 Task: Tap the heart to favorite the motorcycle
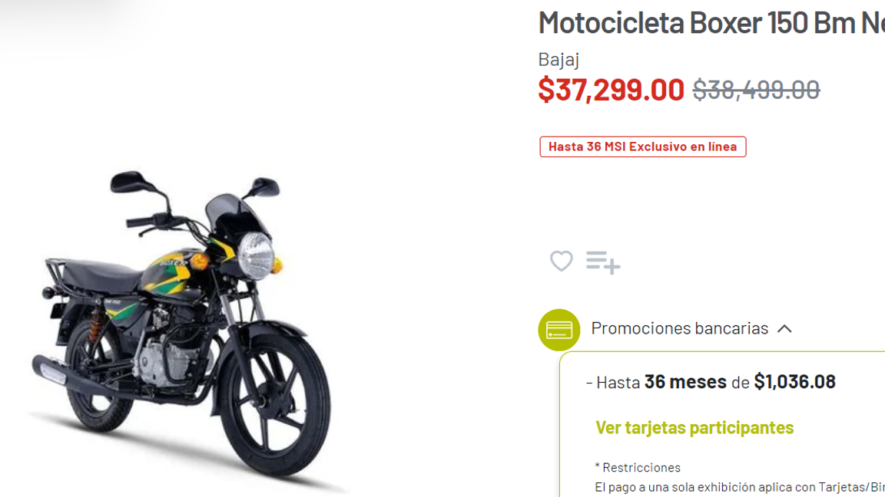click(561, 262)
